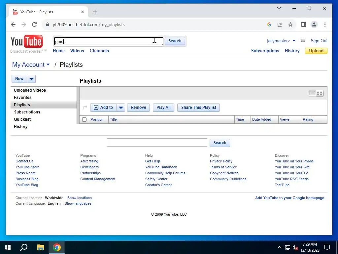338x254 pixels.
Task: Open Videos tab
Action: [77, 51]
